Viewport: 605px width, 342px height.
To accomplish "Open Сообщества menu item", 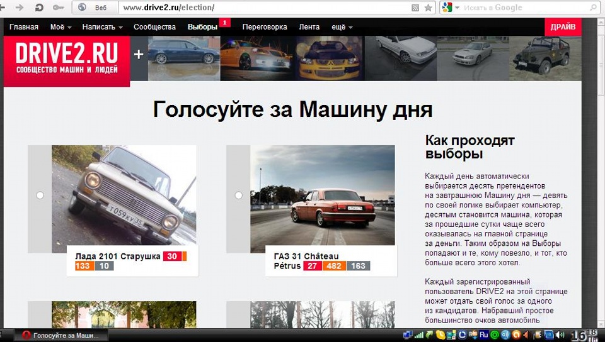I will (x=154, y=27).
